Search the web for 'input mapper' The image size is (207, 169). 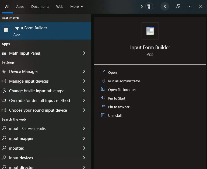(x=45, y=138)
